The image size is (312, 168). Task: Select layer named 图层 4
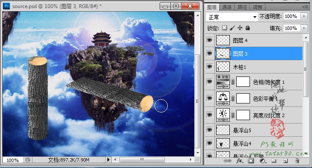(240, 41)
